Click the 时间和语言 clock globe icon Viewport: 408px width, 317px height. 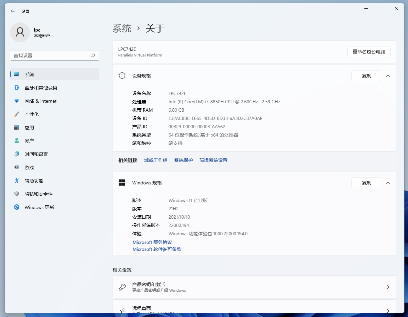coord(17,154)
